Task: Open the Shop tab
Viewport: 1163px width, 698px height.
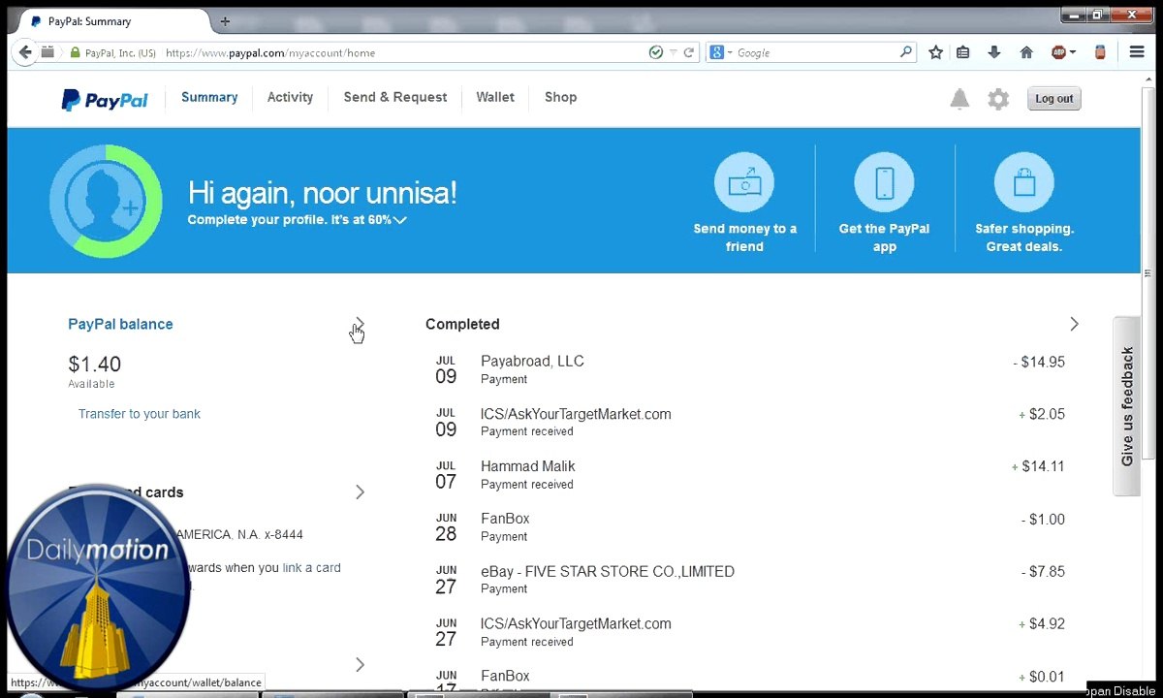Action: point(560,97)
